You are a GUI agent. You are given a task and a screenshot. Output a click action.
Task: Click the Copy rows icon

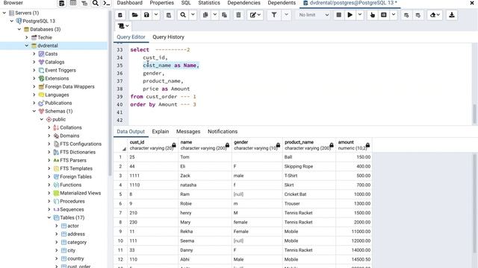205,15
